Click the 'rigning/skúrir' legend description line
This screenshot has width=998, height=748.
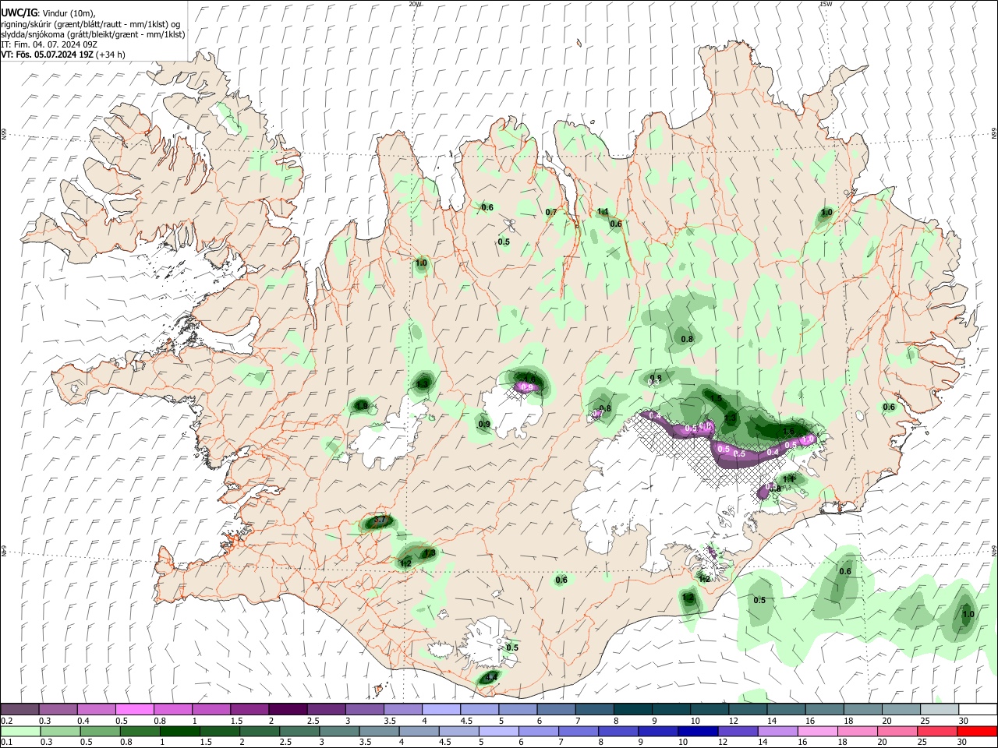pos(90,24)
